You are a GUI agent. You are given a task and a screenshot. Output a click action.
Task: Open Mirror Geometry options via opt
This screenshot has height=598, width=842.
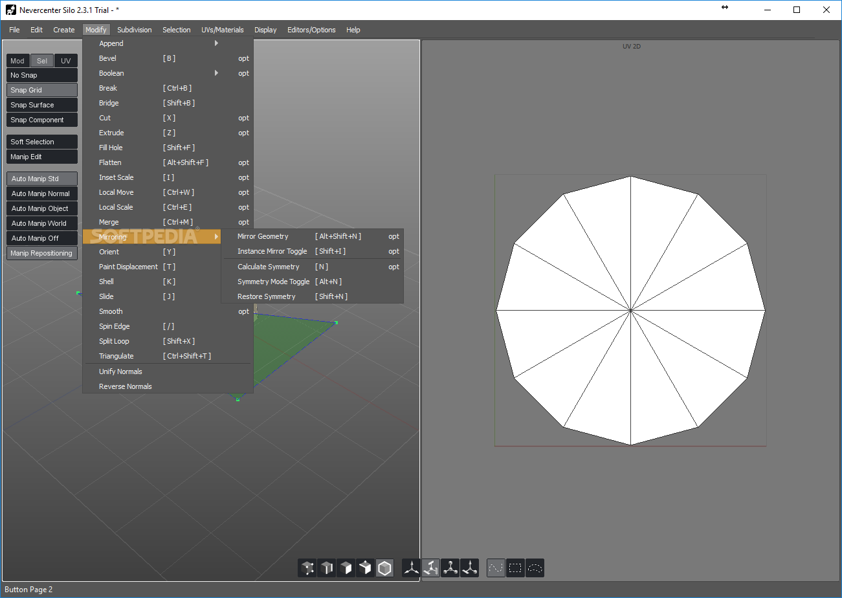coord(393,236)
